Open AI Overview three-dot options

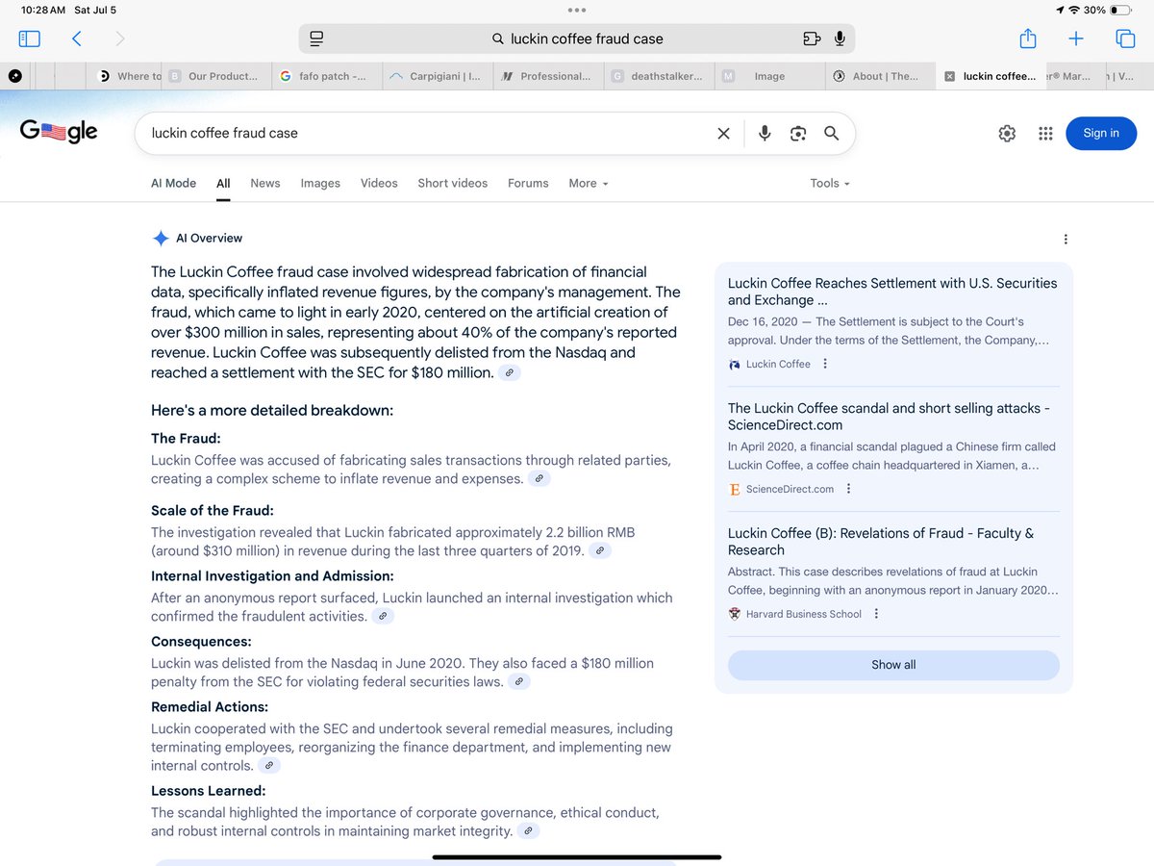[x=1066, y=239]
